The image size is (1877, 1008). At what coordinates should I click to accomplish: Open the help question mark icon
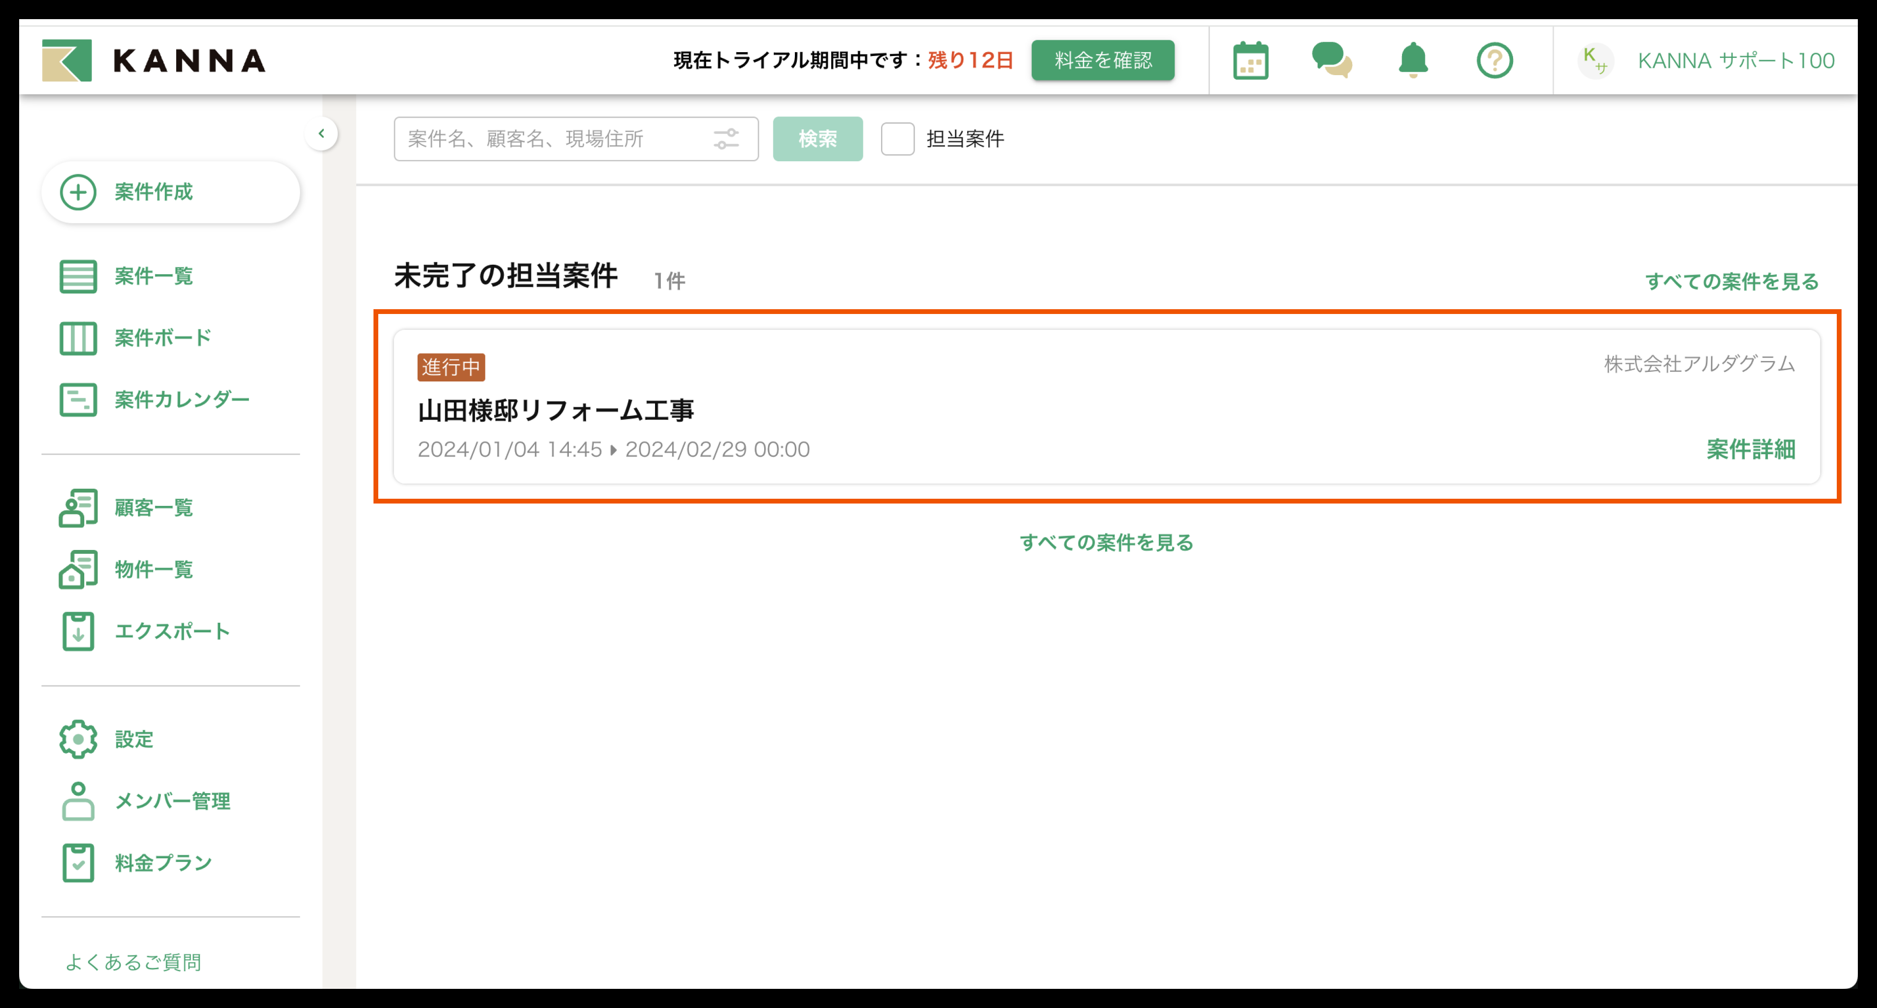coord(1494,60)
